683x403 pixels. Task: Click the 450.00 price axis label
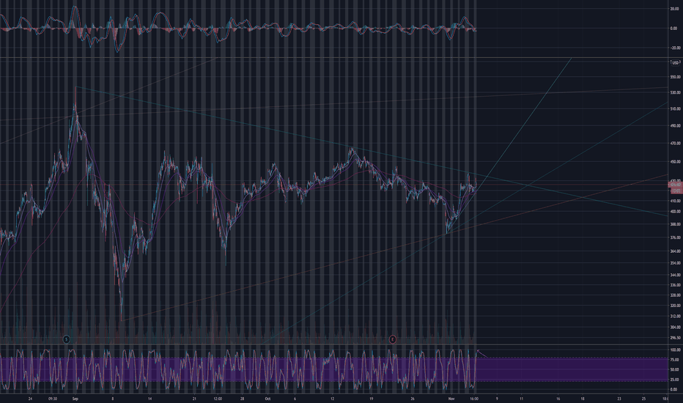click(x=675, y=162)
